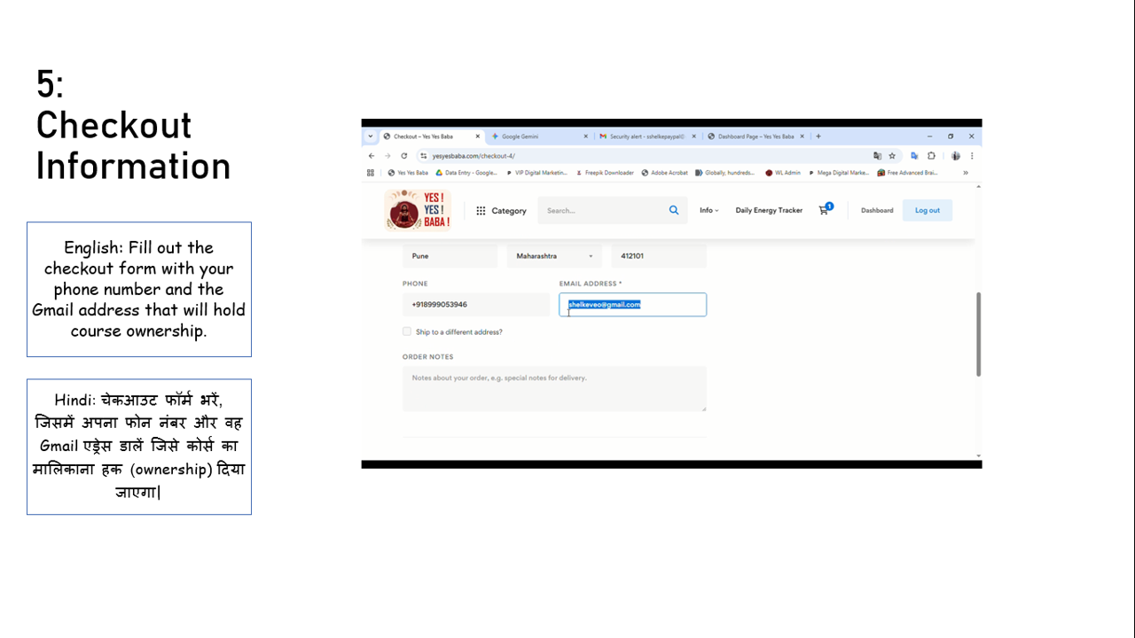Switch to the Dashboard Page tab

click(754, 136)
